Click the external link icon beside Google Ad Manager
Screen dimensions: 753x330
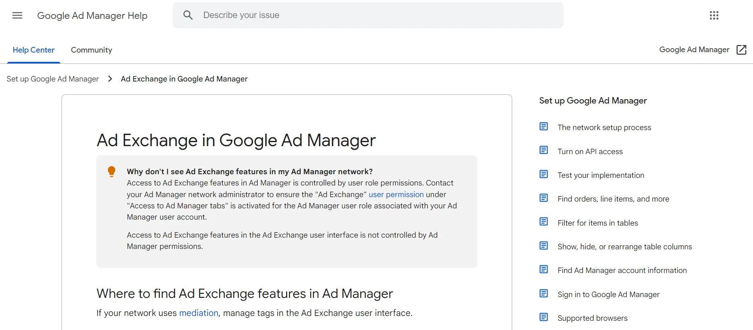[x=741, y=50]
